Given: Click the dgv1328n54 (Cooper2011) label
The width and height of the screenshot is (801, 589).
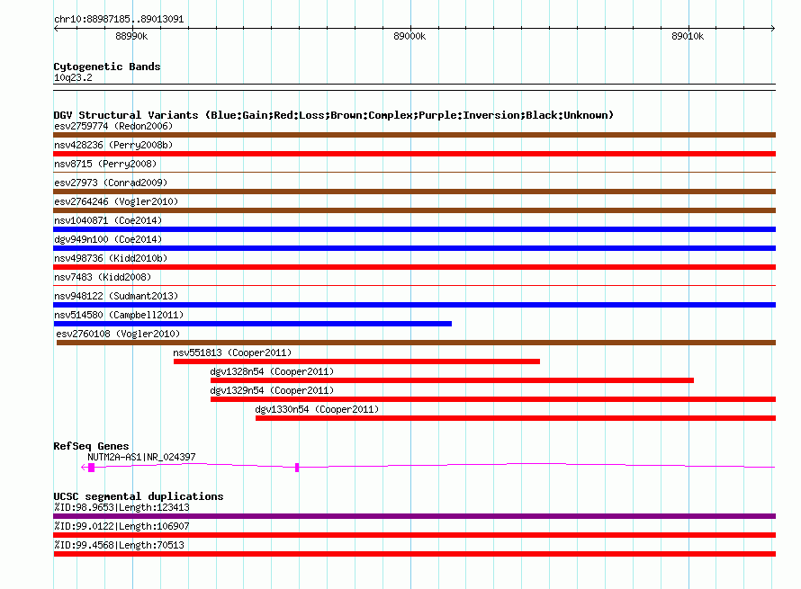Looking at the screenshot, I should pos(272,371).
